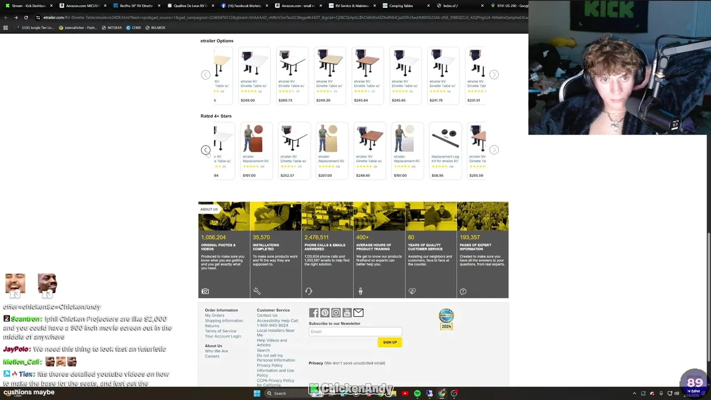Image resolution: width=711 pixels, height=400 pixels.
Task: Focus the newsletter Email input field
Action: pos(355,332)
